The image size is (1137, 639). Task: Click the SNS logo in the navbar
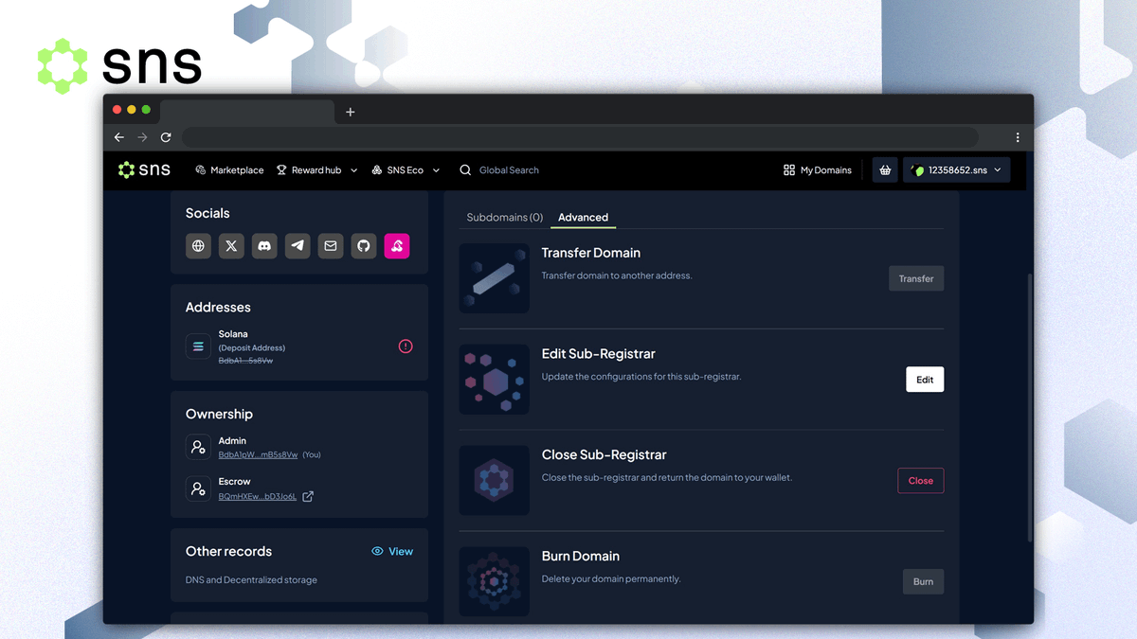point(144,170)
